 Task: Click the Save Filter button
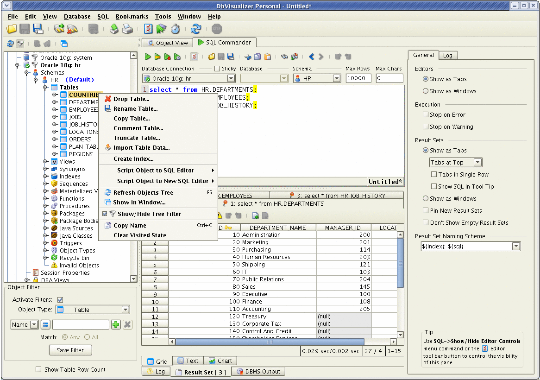(70, 350)
